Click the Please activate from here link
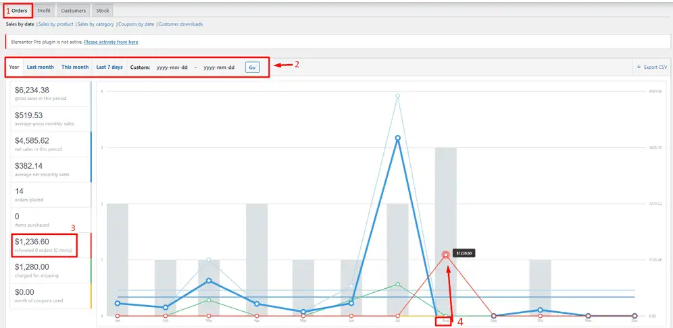 (111, 42)
